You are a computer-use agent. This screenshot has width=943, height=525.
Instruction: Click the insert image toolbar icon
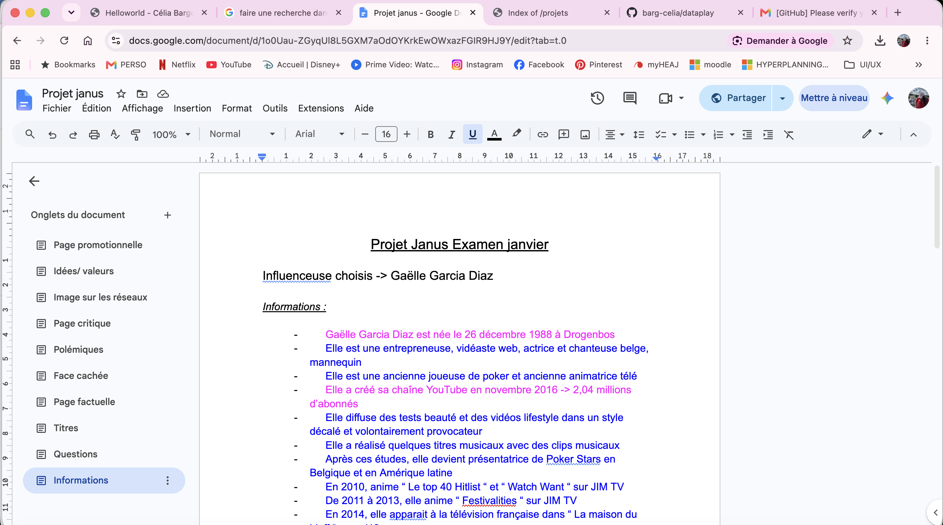[585, 135]
